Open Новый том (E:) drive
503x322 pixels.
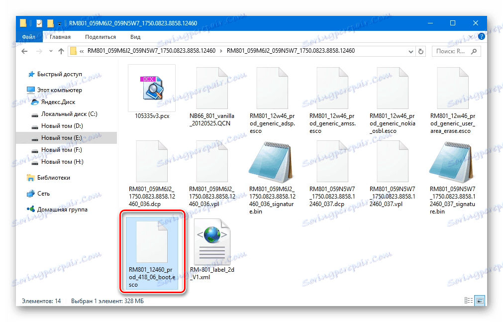point(62,138)
